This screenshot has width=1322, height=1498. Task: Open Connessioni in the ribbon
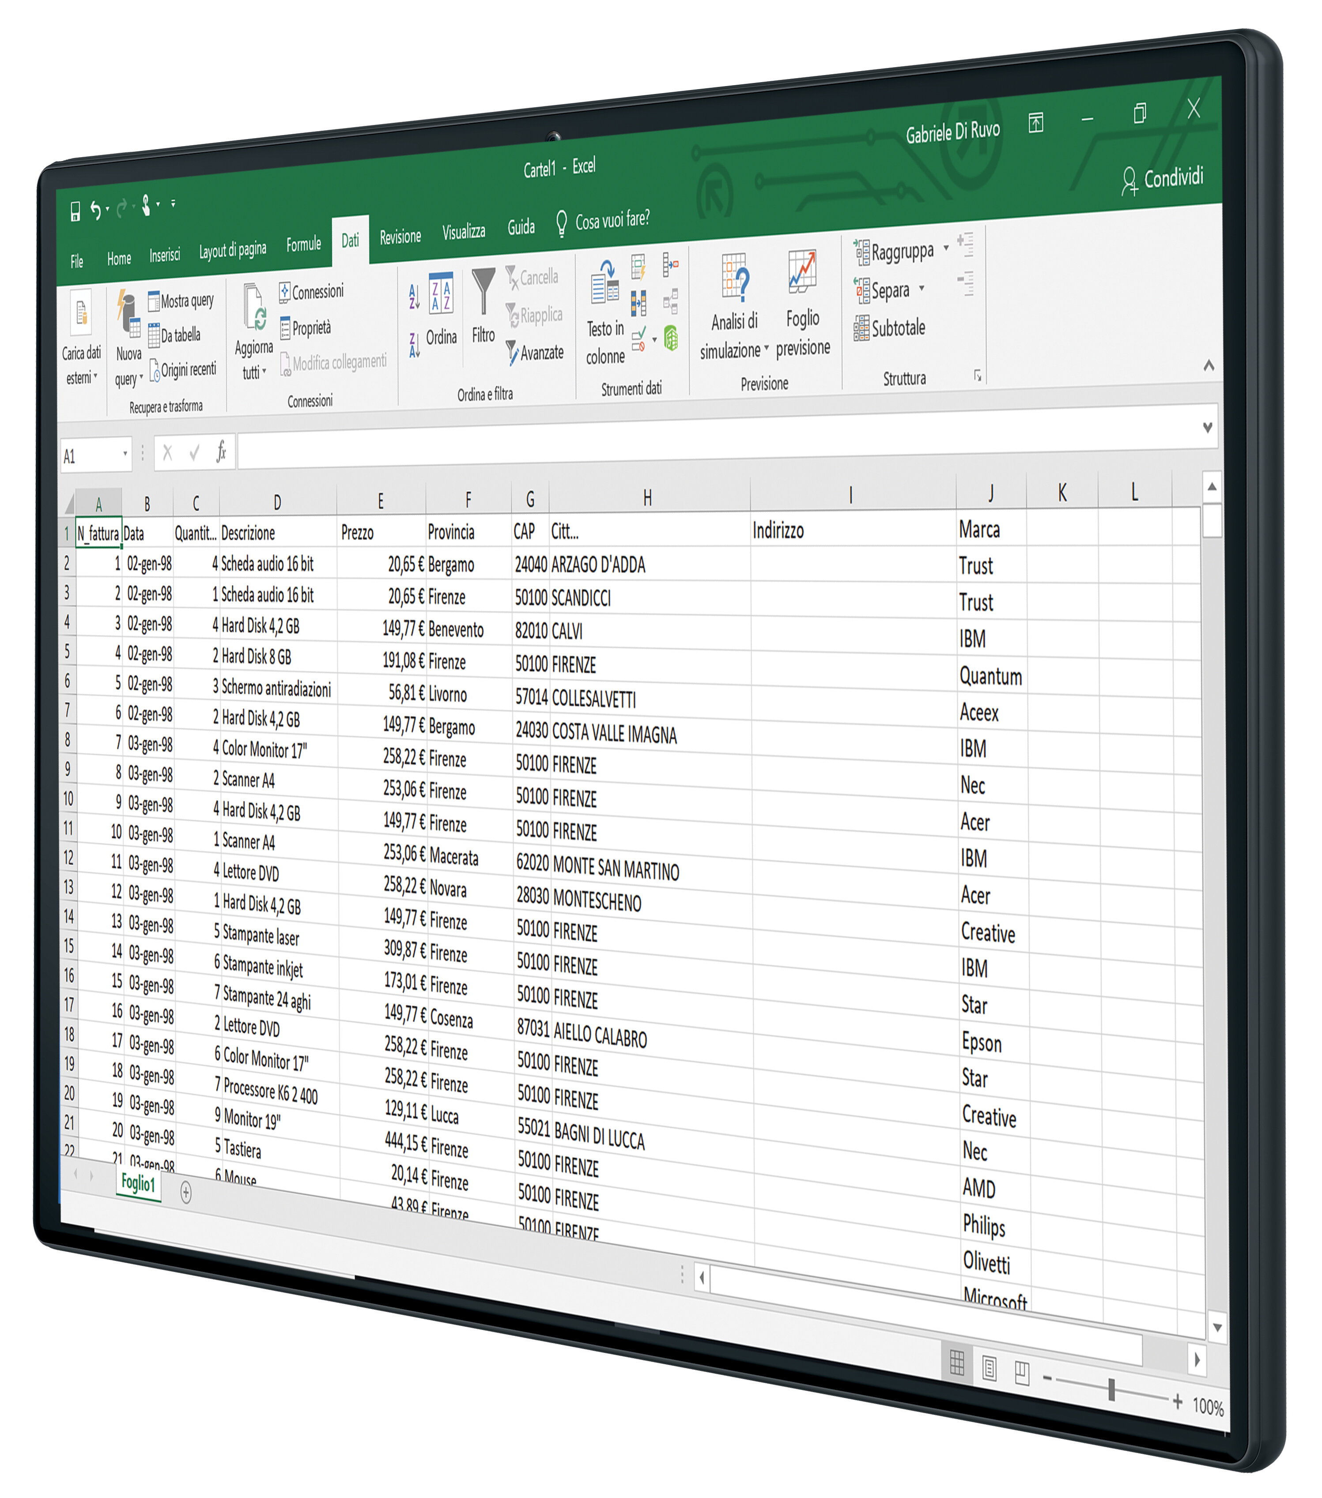pyautogui.click(x=311, y=292)
